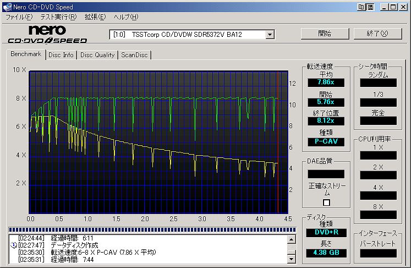411x268 pixels.
Task: Click the log line 経過時間: 6:11
Action: [72, 238]
